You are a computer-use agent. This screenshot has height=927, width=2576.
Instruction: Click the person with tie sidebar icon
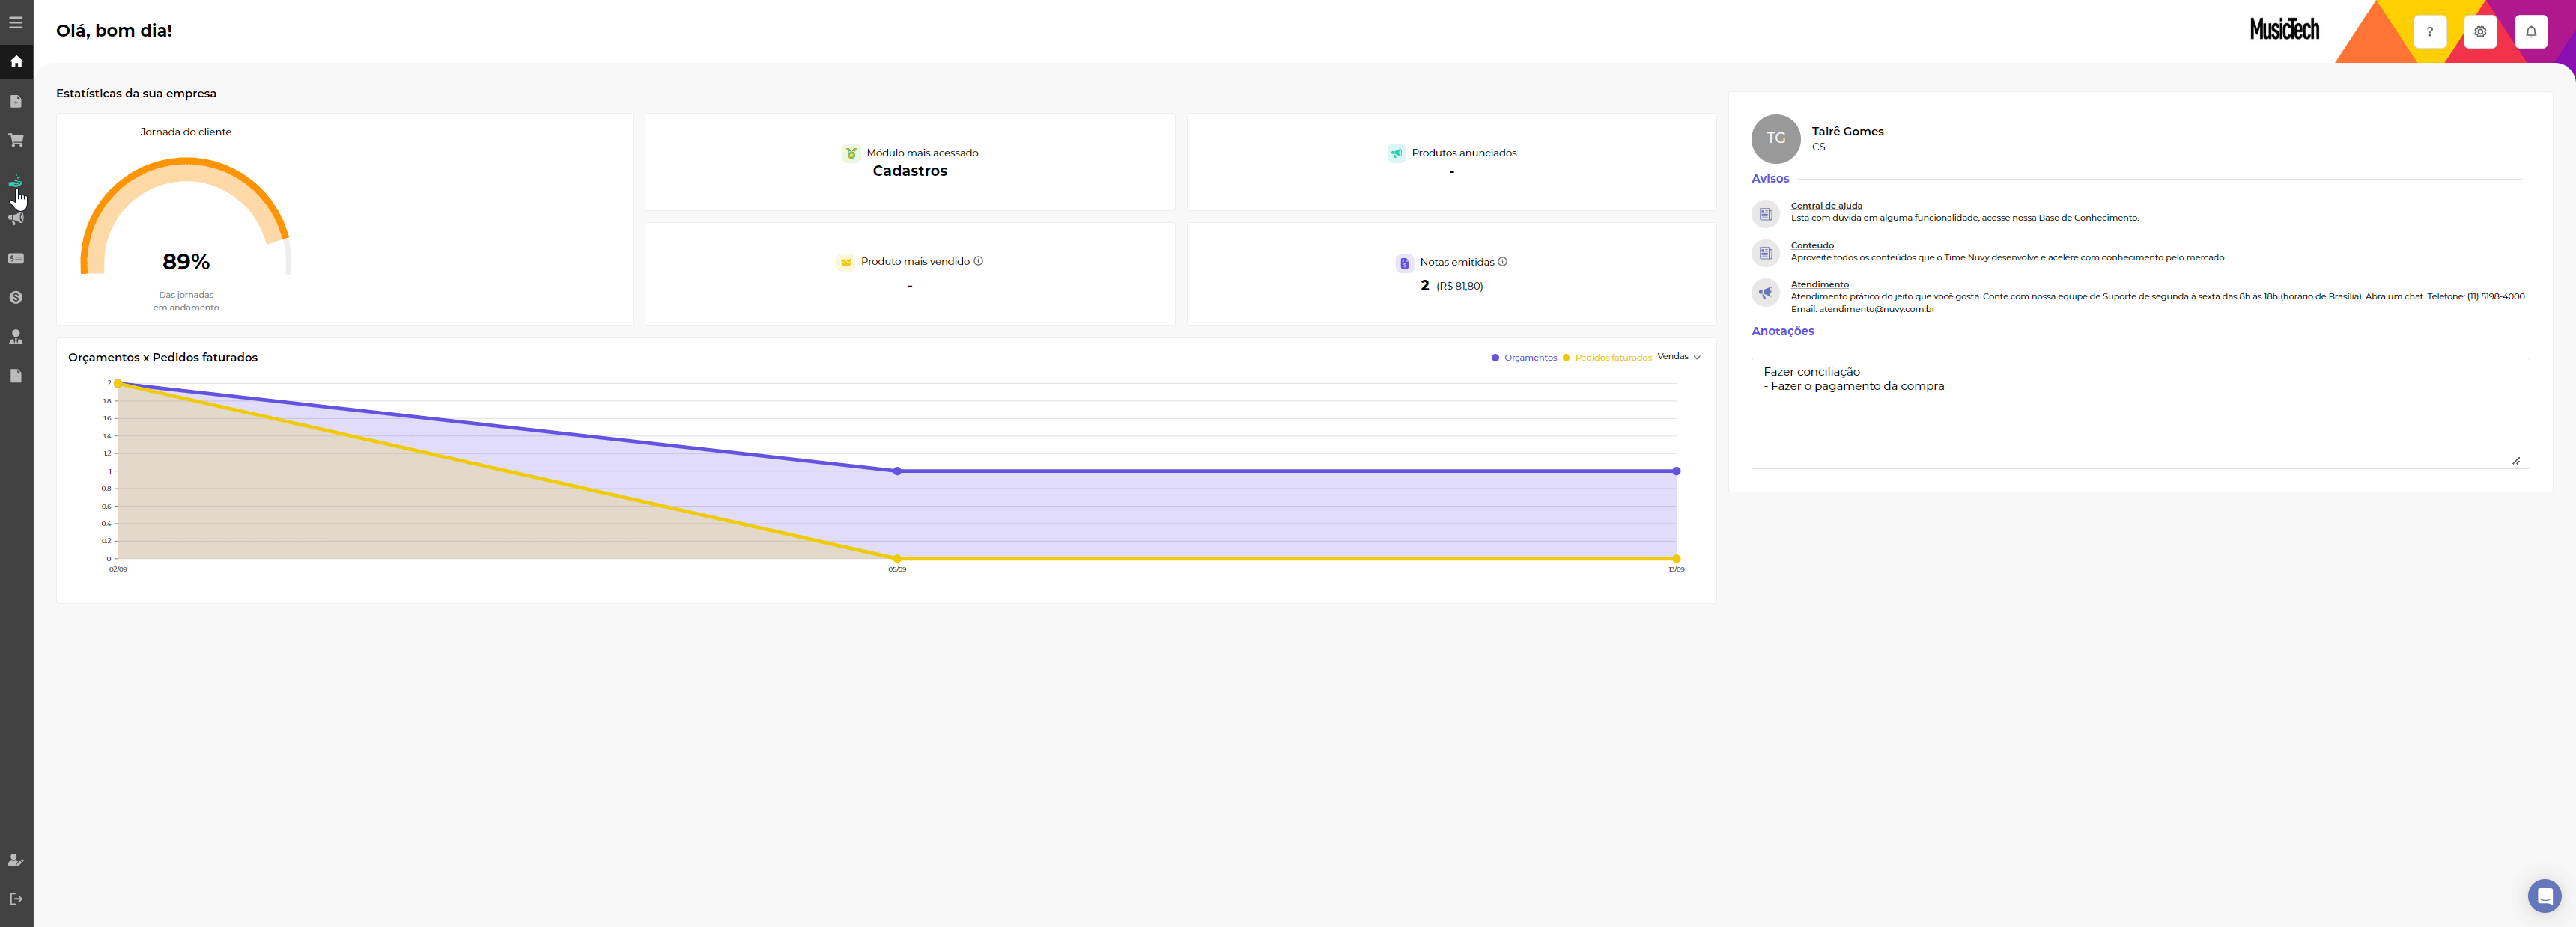coord(16,337)
